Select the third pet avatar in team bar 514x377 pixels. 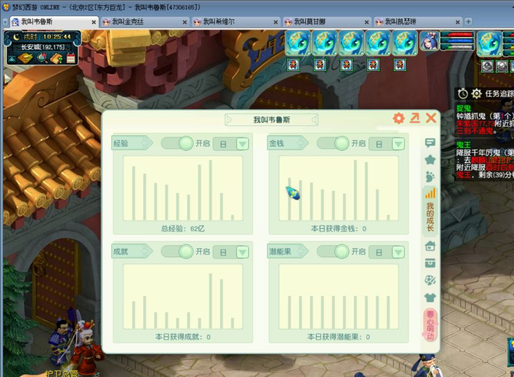[352, 42]
